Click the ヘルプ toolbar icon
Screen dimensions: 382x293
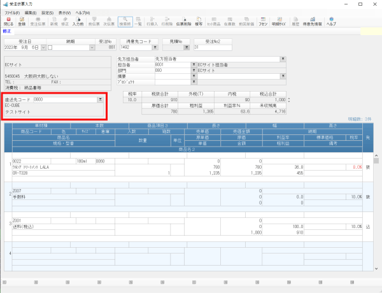click(x=331, y=22)
